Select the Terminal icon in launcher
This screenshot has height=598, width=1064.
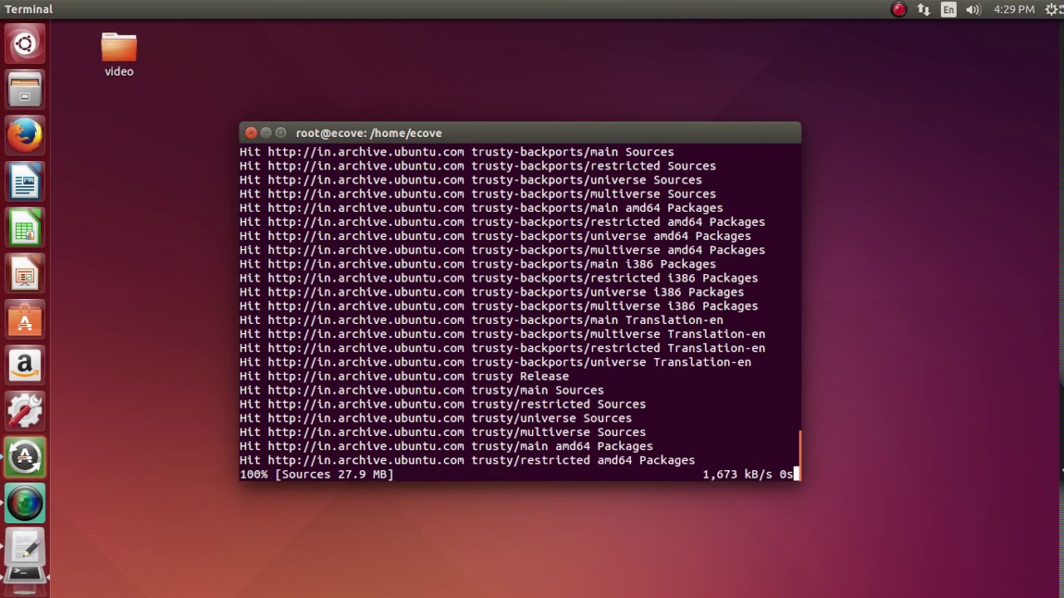coord(25,575)
